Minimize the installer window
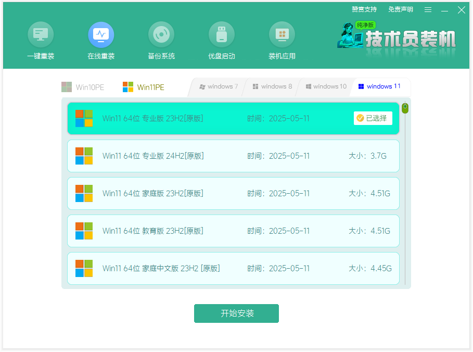 [x=444, y=10]
